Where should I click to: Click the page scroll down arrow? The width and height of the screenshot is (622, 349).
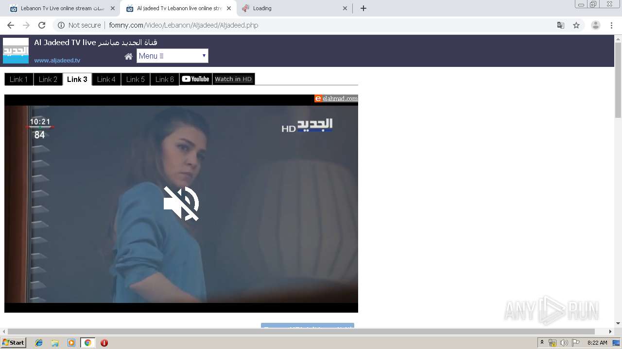pos(618,323)
